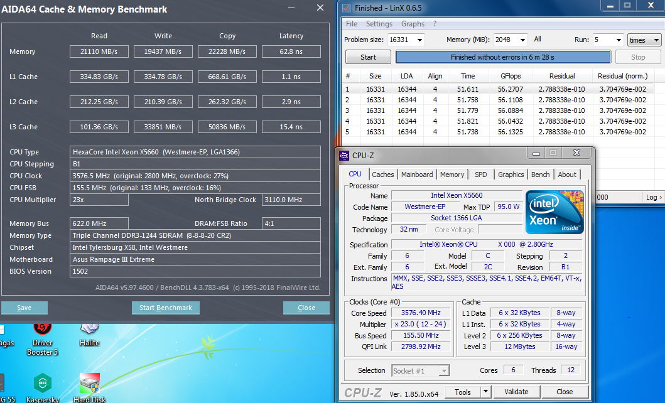
Task: Click the Residual (norm.) column header
Action: pyautogui.click(x=622, y=76)
